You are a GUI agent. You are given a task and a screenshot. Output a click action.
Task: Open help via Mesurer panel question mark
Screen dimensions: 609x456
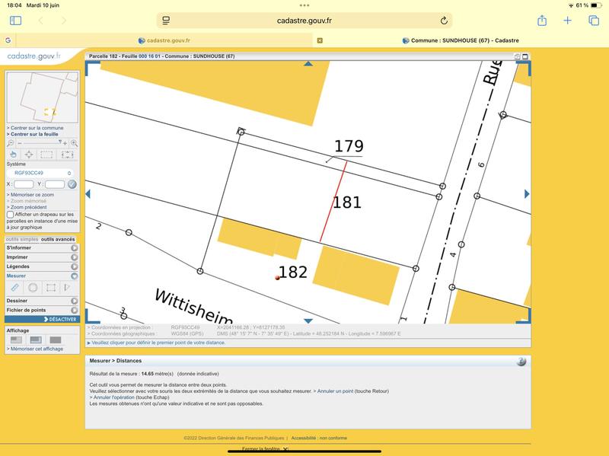(521, 363)
